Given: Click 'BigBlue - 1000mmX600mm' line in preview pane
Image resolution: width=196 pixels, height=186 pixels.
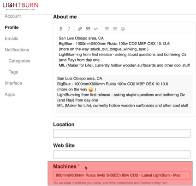Looking at the screenshot, I should point(113,84).
